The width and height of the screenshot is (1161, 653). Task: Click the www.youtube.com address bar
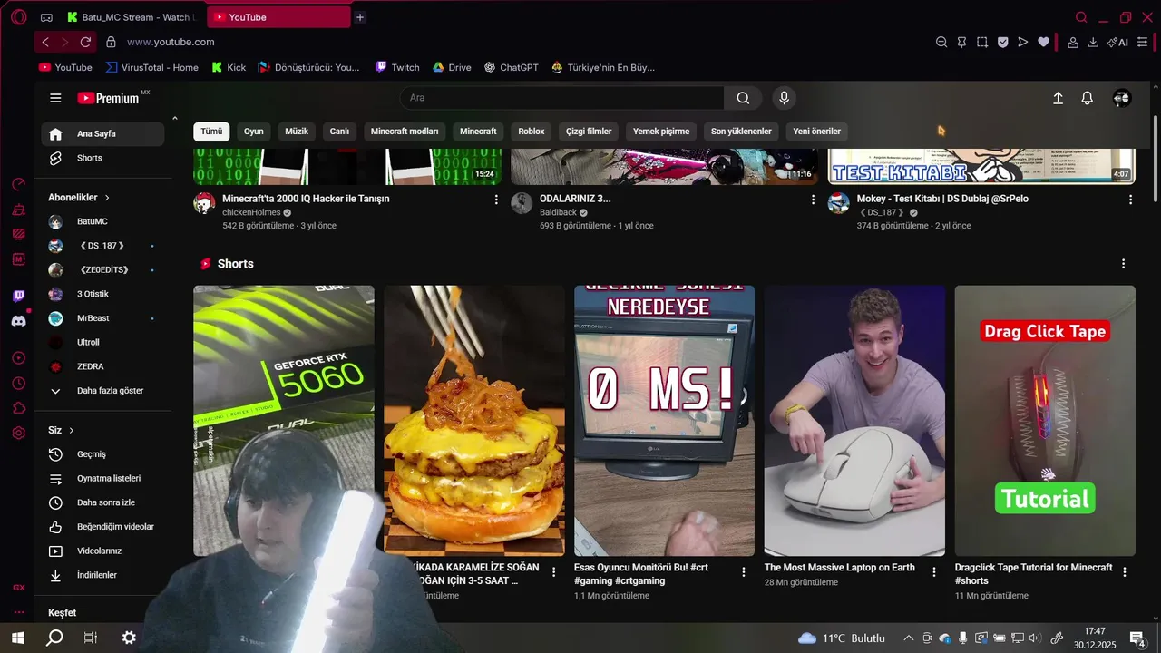171,42
